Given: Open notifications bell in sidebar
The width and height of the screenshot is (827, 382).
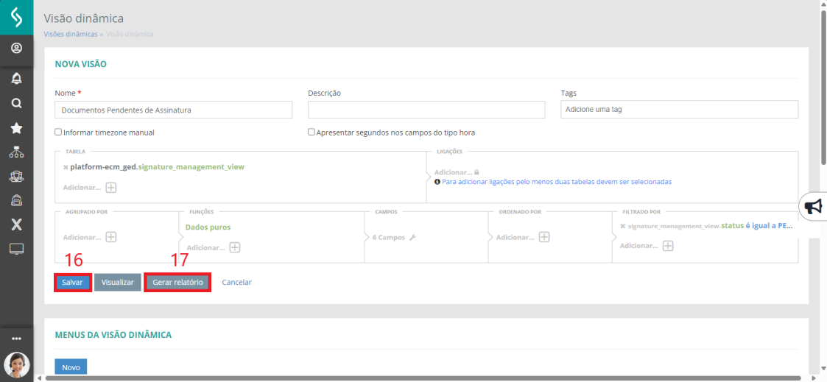Looking at the screenshot, I should point(16,79).
